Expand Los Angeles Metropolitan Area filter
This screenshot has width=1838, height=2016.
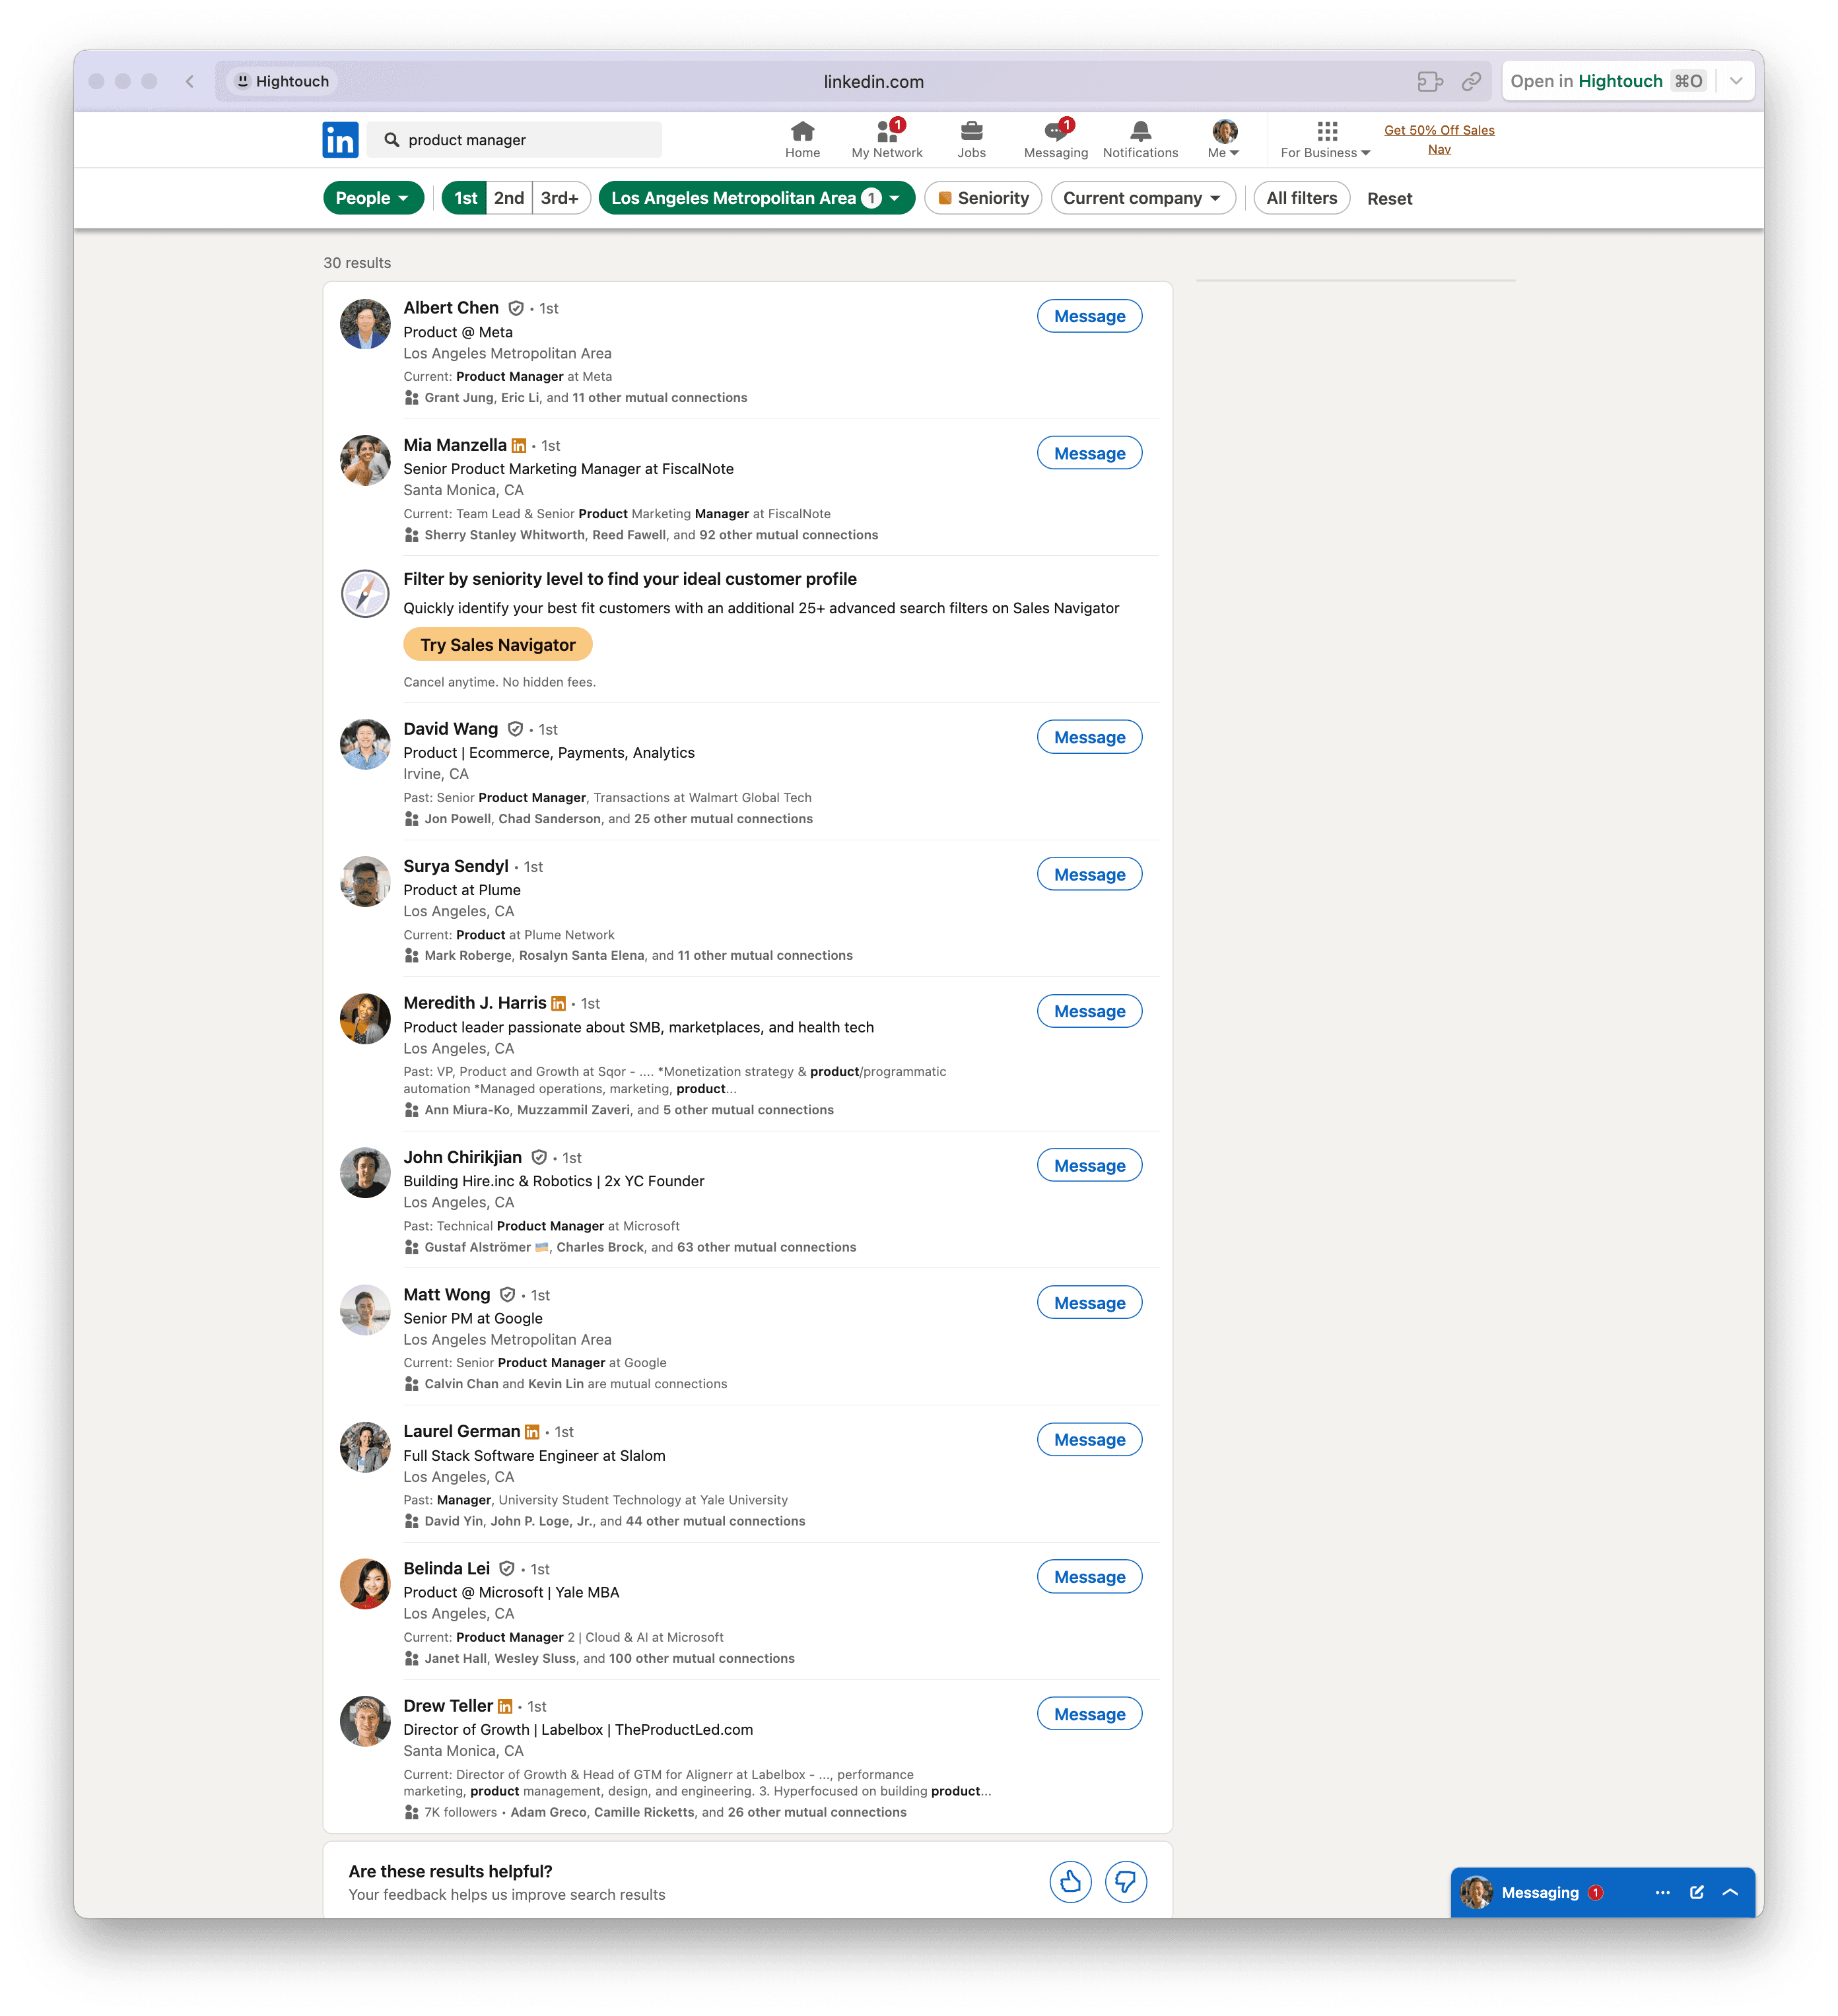(x=756, y=198)
